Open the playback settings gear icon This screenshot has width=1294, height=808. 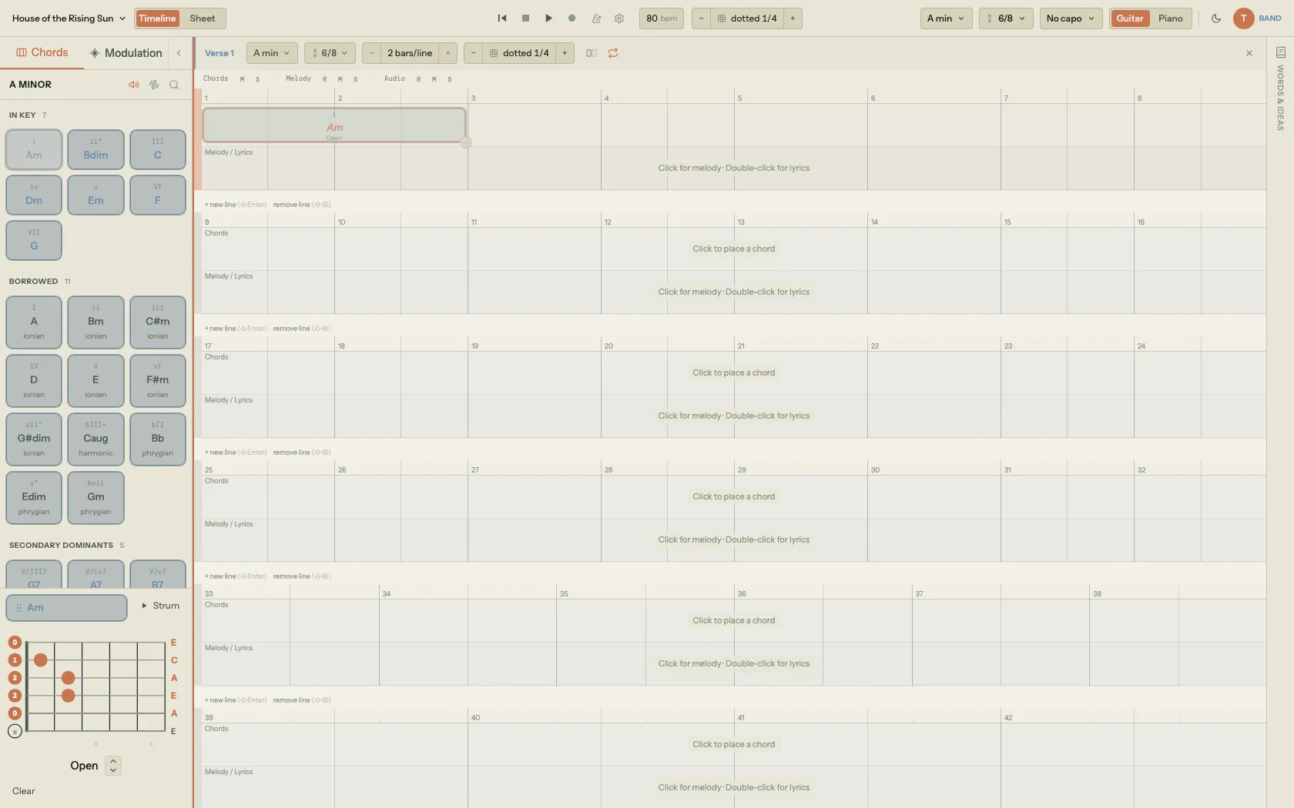[619, 18]
